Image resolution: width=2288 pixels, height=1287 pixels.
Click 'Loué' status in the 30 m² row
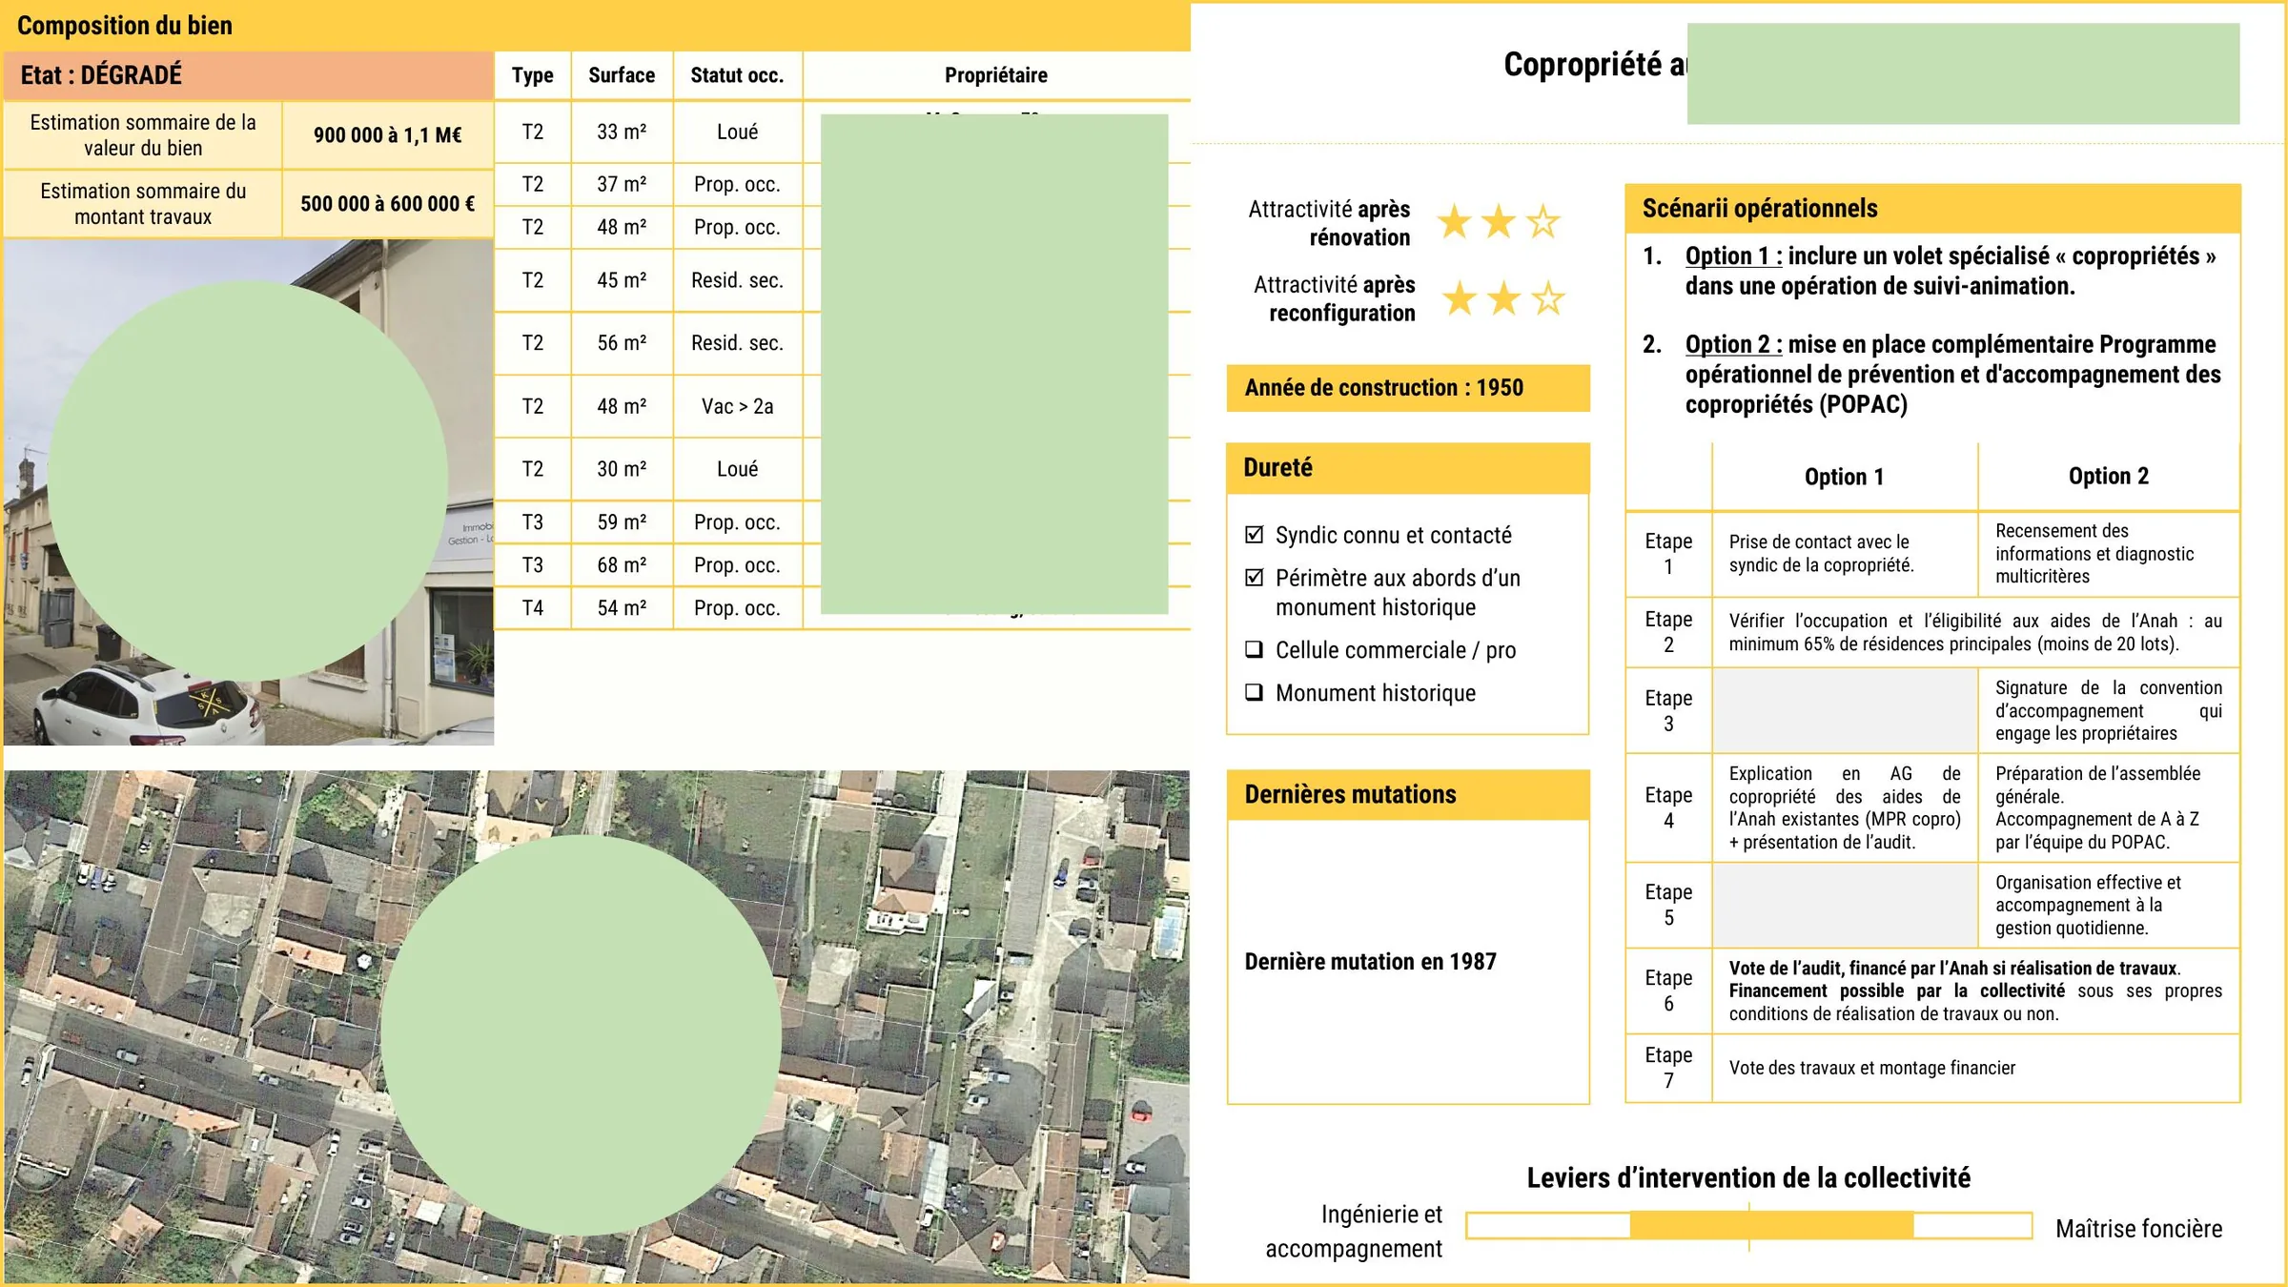point(737,469)
